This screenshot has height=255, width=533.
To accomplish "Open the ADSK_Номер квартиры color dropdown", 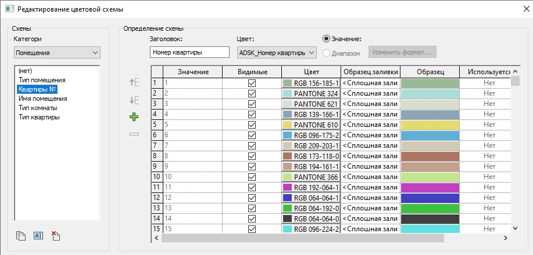I will 276,53.
